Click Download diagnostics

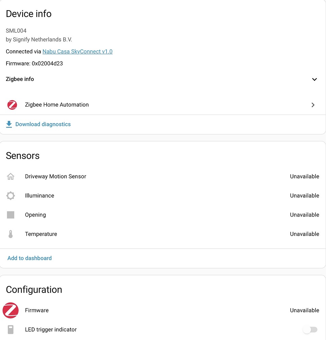click(43, 124)
